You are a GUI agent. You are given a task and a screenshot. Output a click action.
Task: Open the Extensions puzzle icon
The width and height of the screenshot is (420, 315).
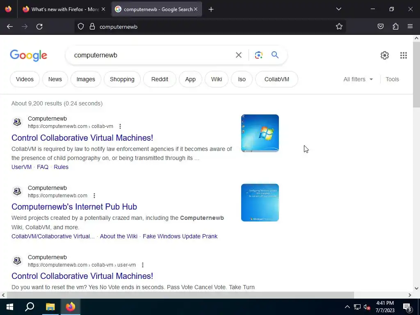pyautogui.click(x=395, y=27)
